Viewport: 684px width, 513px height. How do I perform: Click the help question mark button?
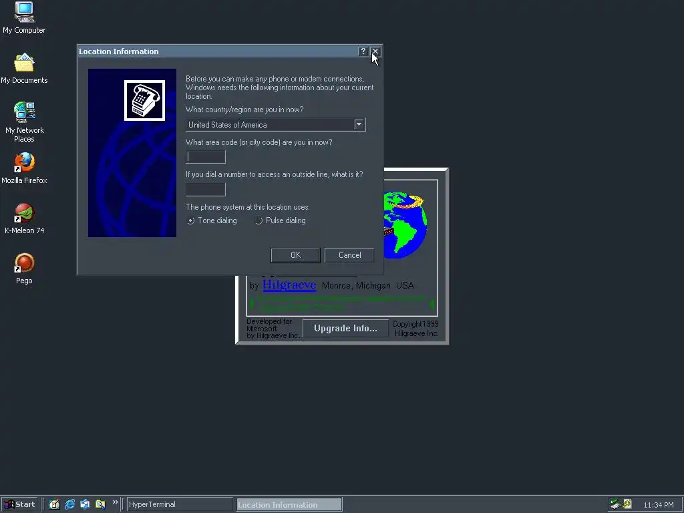tap(363, 51)
